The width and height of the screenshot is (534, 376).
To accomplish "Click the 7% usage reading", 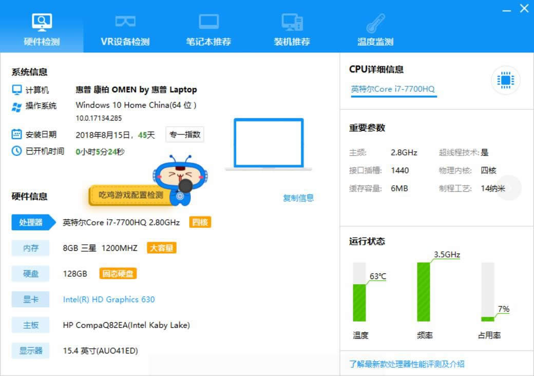I will [503, 309].
